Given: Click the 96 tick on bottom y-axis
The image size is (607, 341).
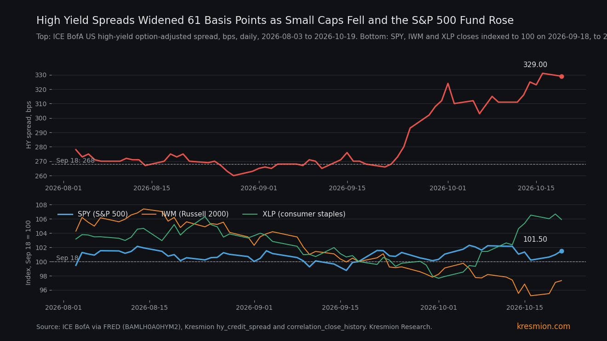Looking at the screenshot, I should [43, 290].
